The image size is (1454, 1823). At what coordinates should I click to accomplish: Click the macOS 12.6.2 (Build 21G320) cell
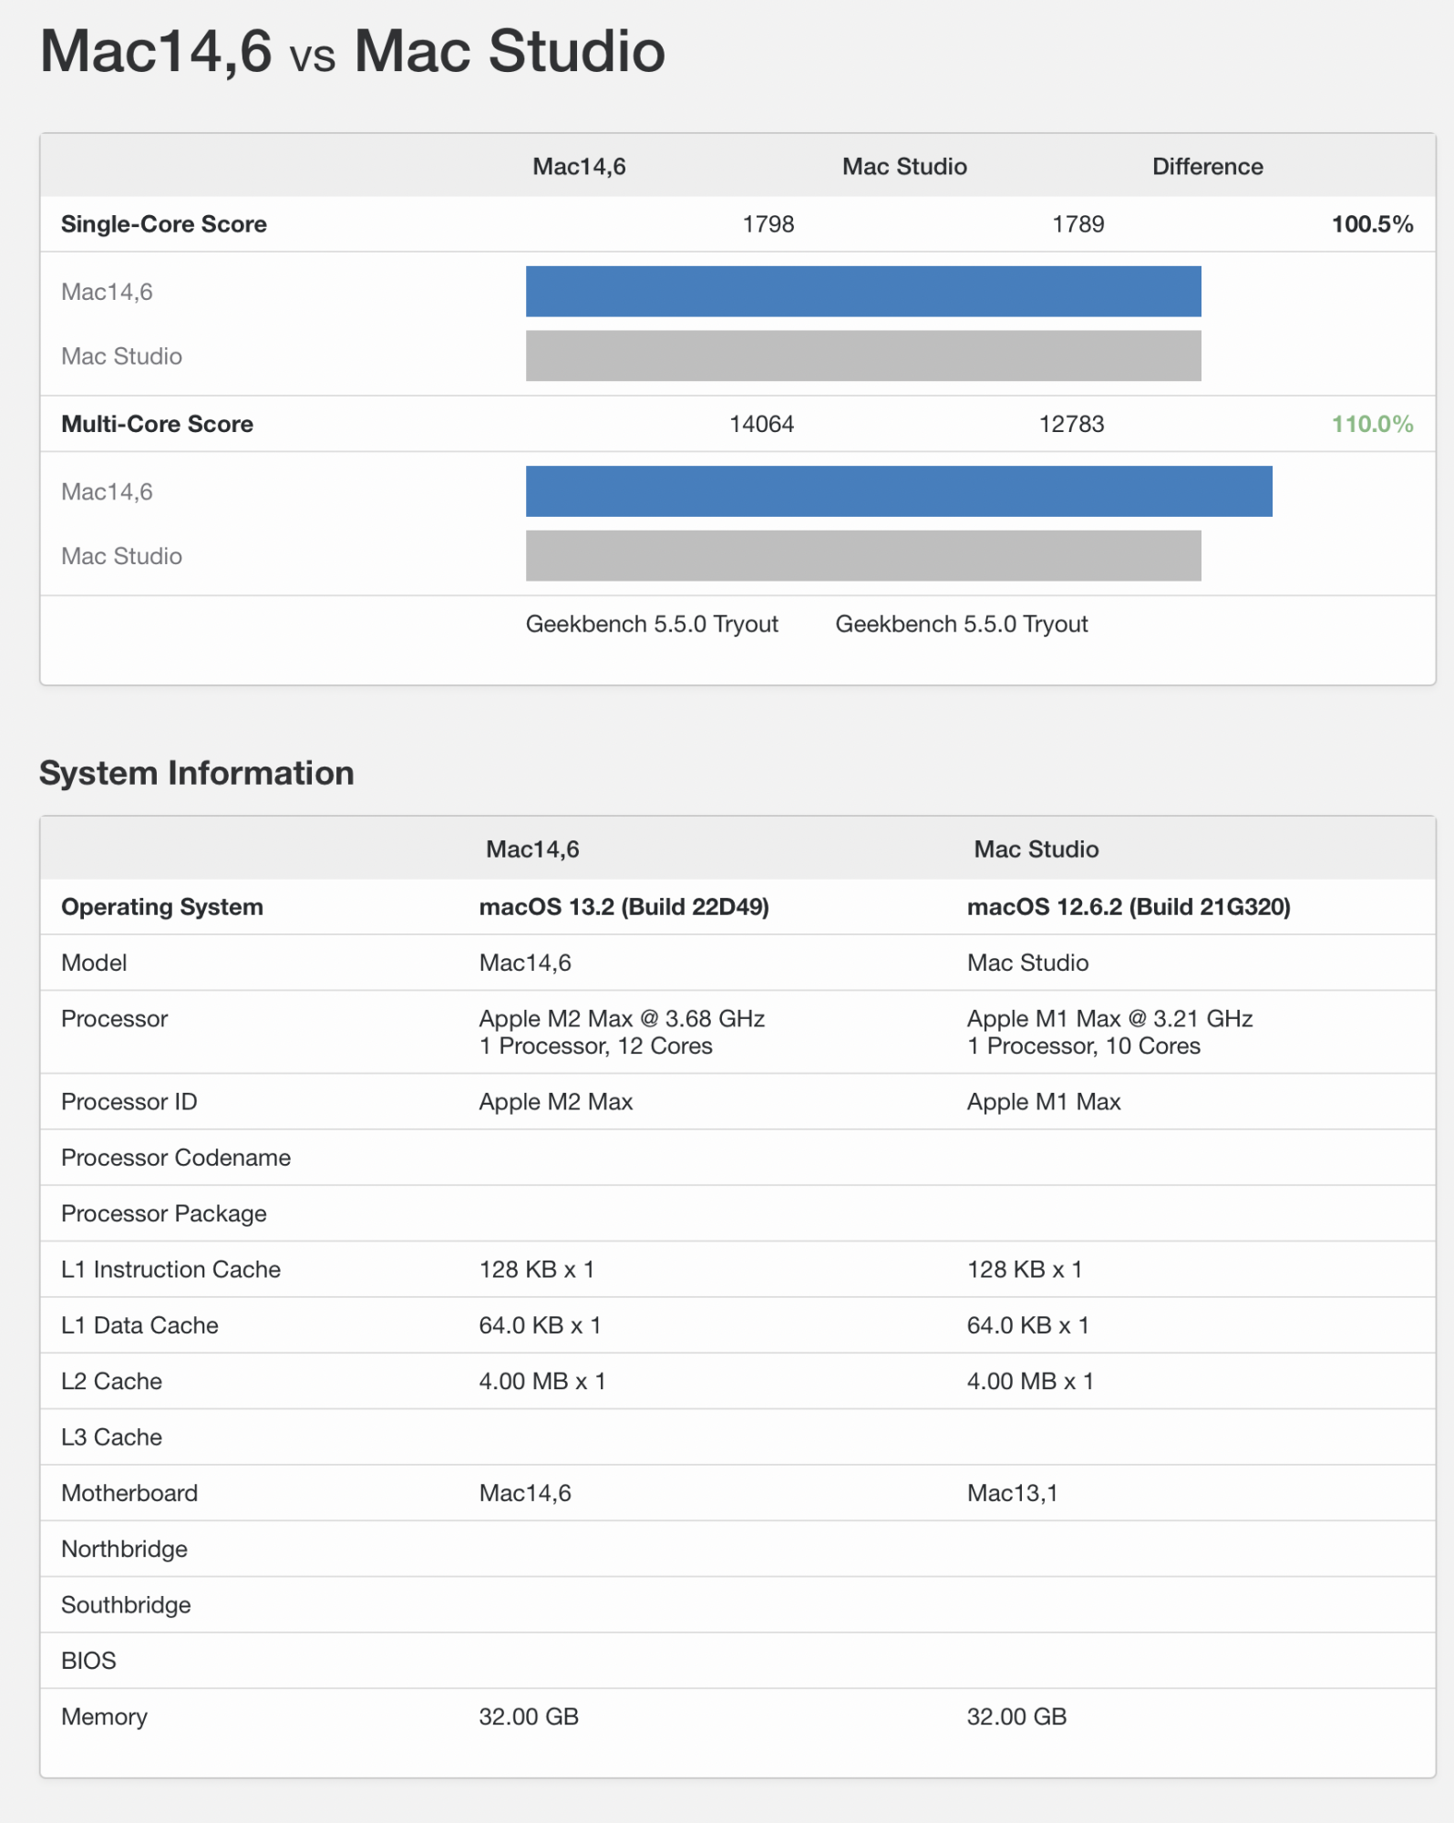pos(1129,907)
